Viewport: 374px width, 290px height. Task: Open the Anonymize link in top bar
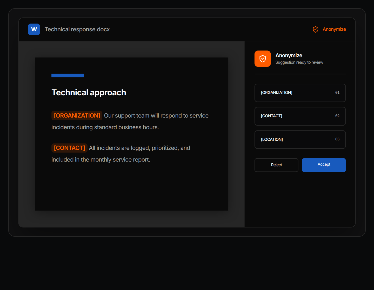pos(334,29)
